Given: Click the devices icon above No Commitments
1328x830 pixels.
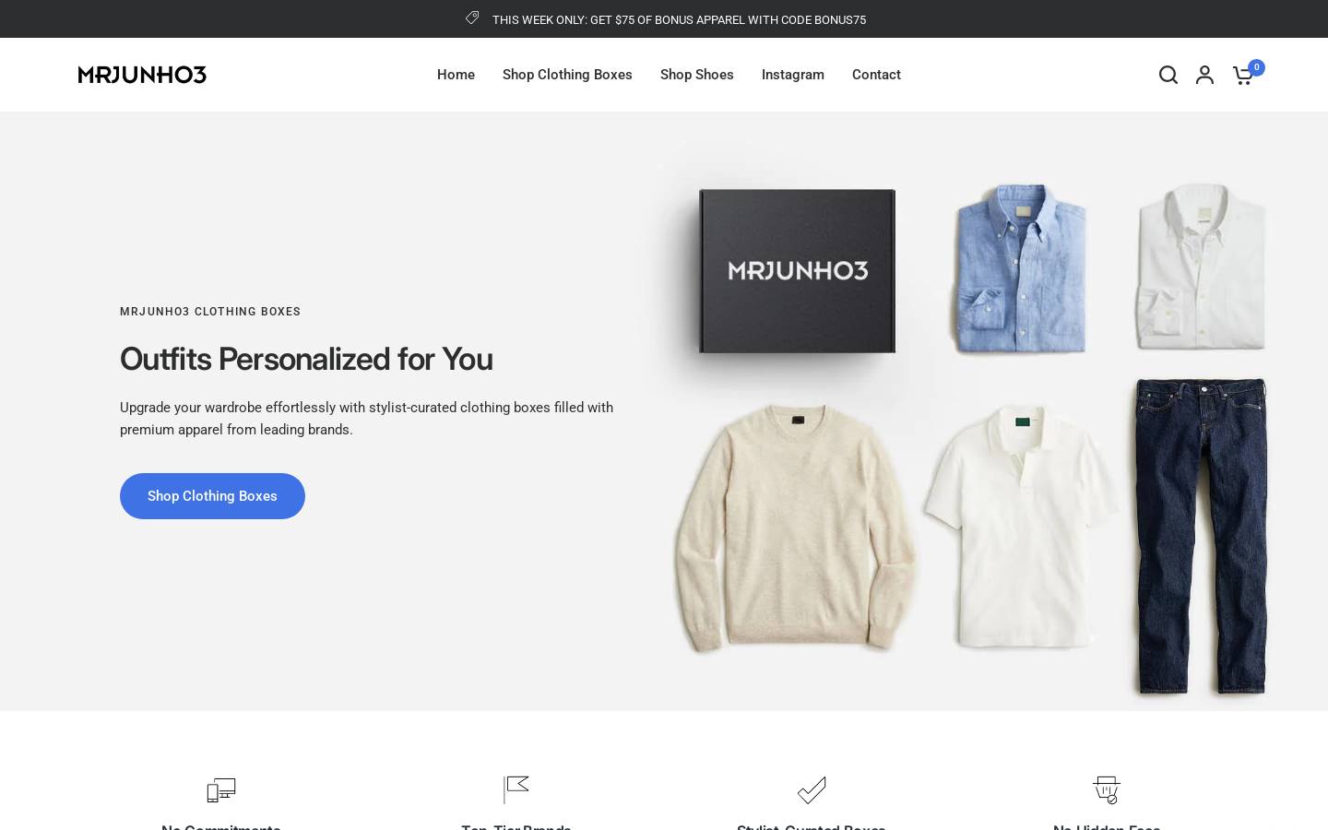Looking at the screenshot, I should coord(221,789).
